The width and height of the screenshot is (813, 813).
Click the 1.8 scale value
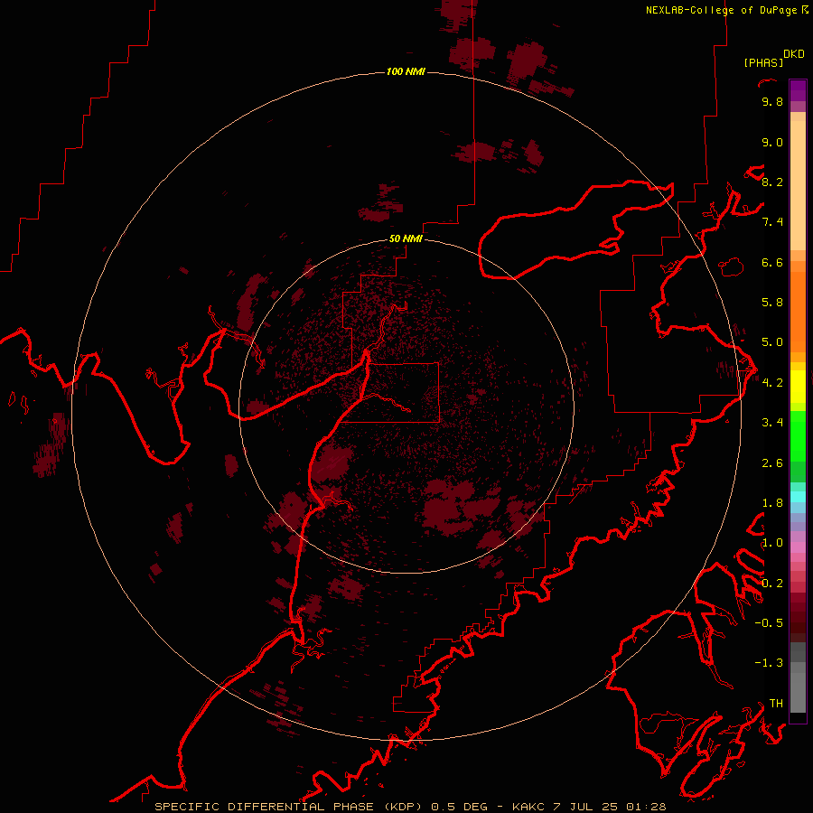tap(772, 503)
